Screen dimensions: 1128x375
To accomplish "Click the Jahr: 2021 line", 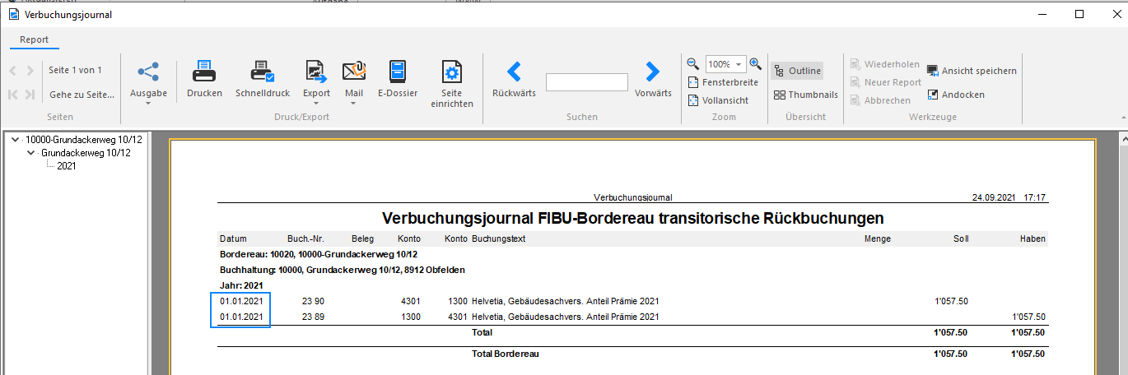I will click(240, 285).
